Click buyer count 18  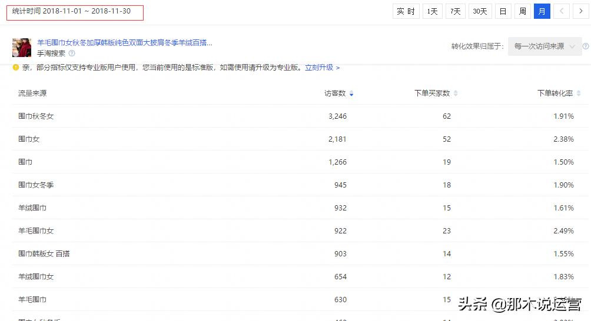click(x=447, y=185)
